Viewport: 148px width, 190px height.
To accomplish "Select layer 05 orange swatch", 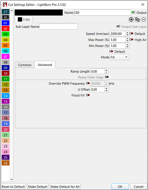I will pos(6,45).
